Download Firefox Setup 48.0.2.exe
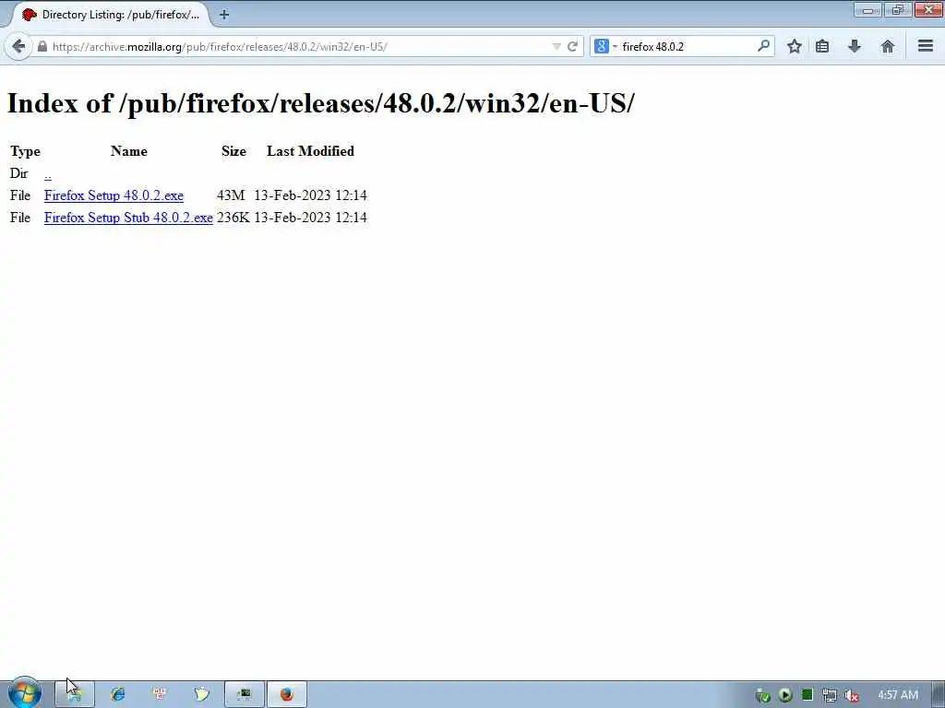This screenshot has width=945, height=708. [114, 195]
